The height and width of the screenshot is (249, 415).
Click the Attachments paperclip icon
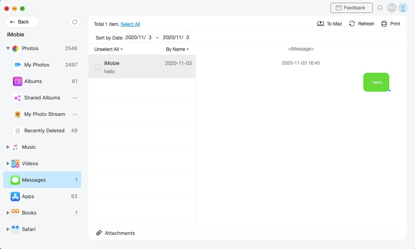(x=99, y=233)
